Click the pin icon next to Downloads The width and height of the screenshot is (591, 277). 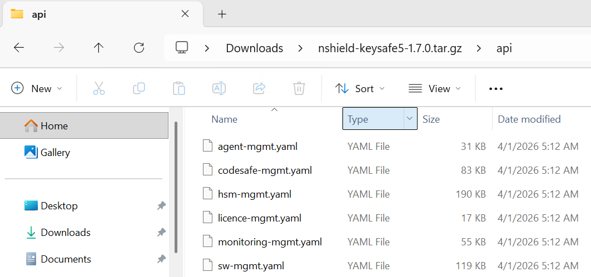161,233
